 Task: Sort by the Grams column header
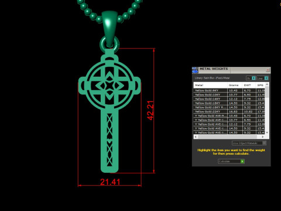(235, 85)
